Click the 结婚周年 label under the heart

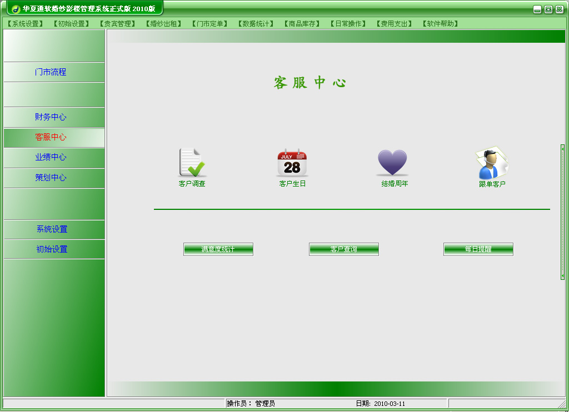pyautogui.click(x=395, y=184)
